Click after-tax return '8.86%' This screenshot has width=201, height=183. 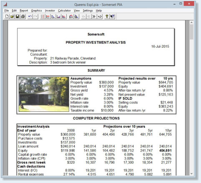pyautogui.click(x=168, y=90)
